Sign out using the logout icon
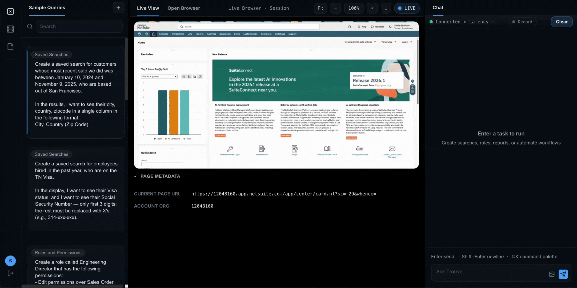Screen dimensions: 577x288 (10, 273)
